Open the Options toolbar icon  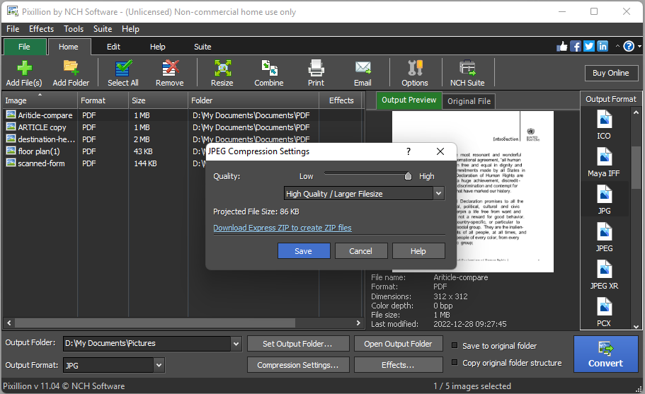pos(415,73)
